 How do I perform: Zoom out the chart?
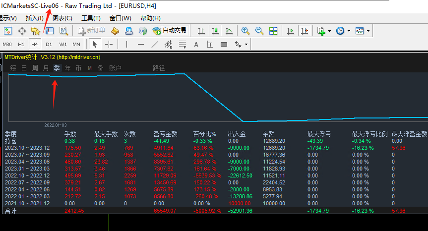(259, 31)
